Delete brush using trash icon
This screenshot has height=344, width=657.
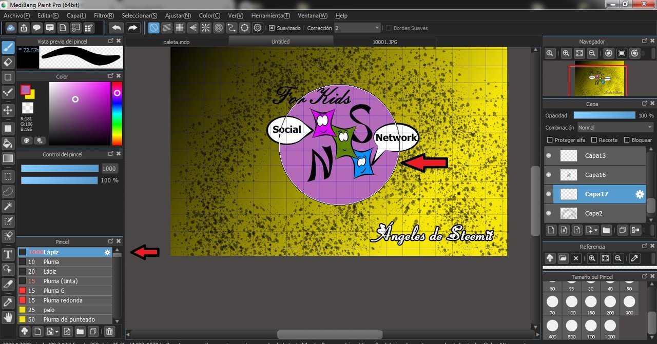click(109, 331)
